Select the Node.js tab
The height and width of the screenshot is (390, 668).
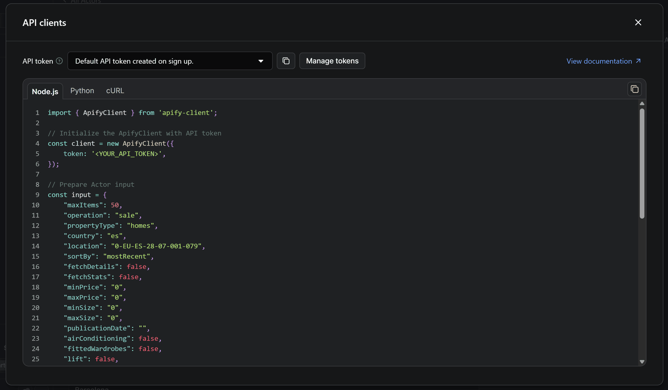point(45,91)
